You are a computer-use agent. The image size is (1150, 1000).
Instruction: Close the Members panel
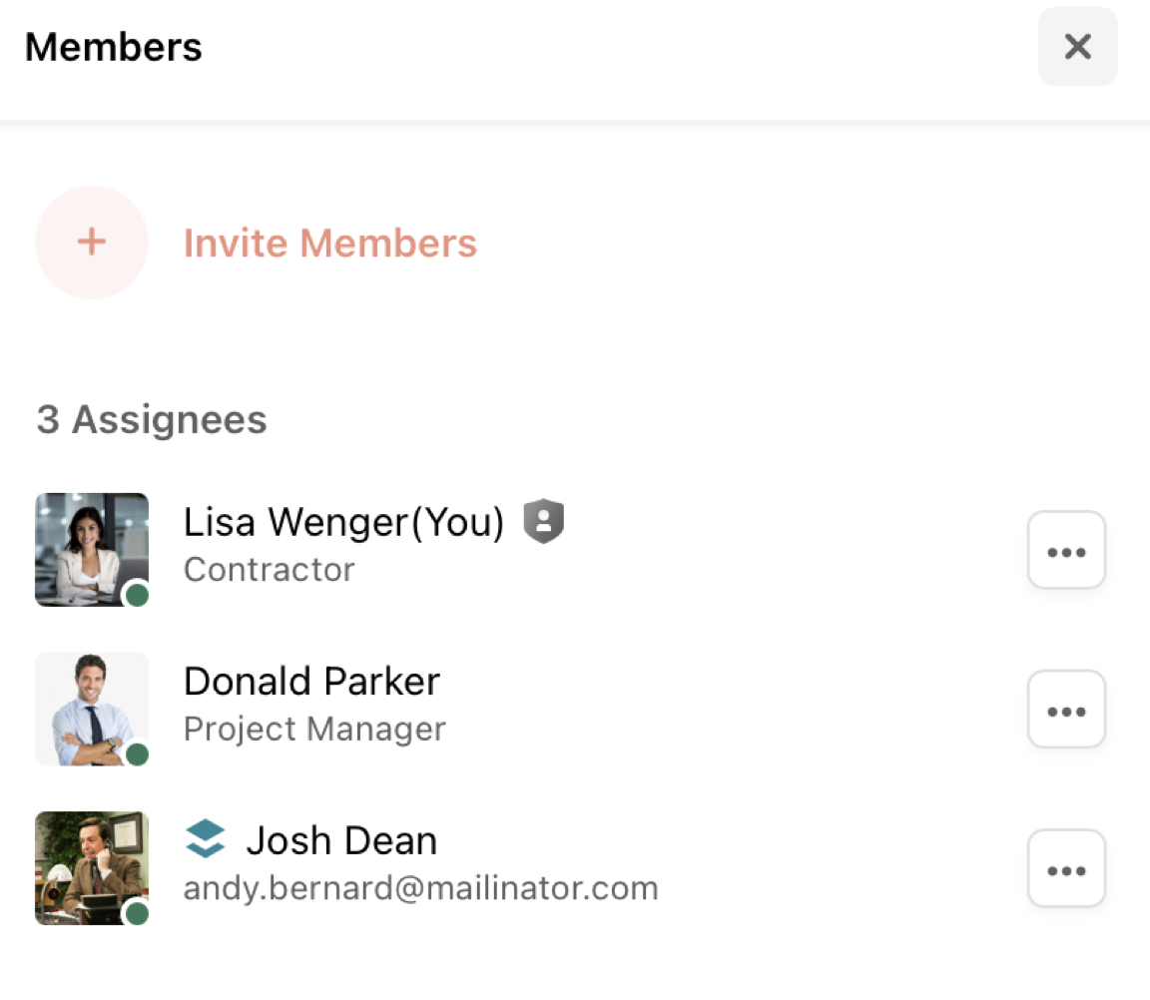click(1077, 46)
